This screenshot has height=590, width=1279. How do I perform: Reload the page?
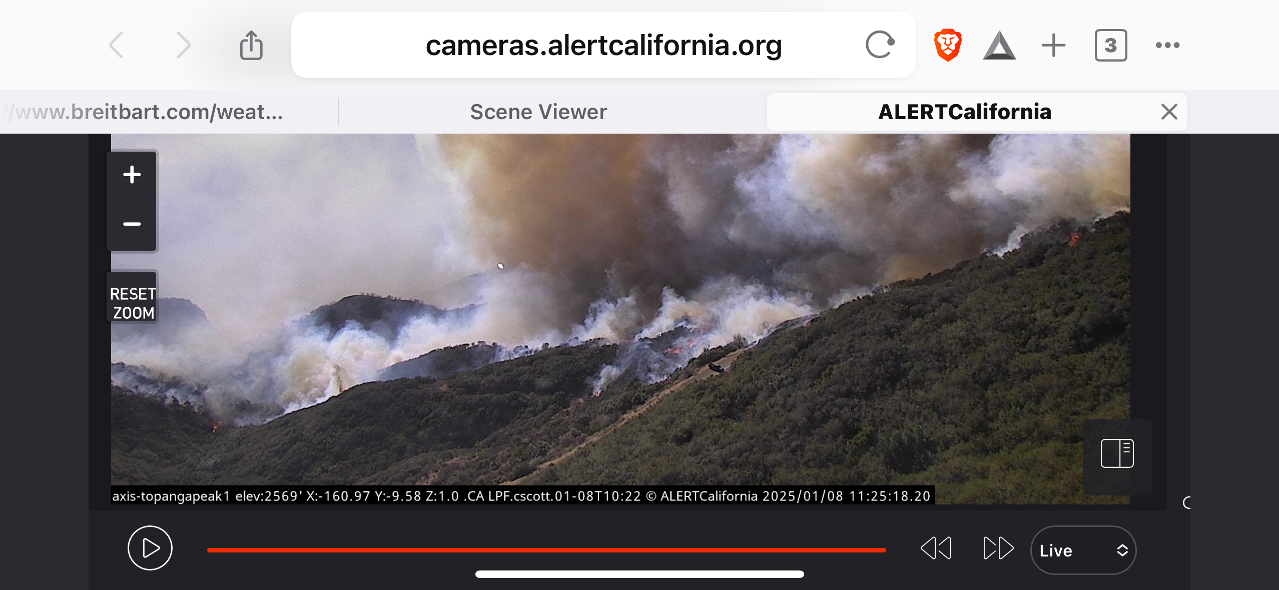tap(880, 45)
